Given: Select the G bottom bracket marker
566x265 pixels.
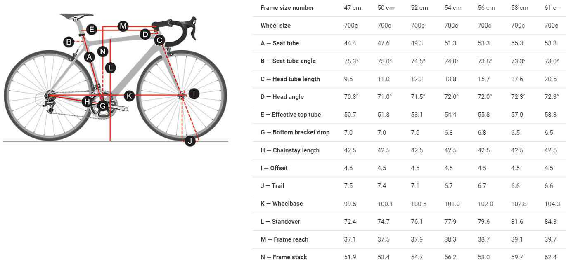Looking at the screenshot, I should (102, 106).
